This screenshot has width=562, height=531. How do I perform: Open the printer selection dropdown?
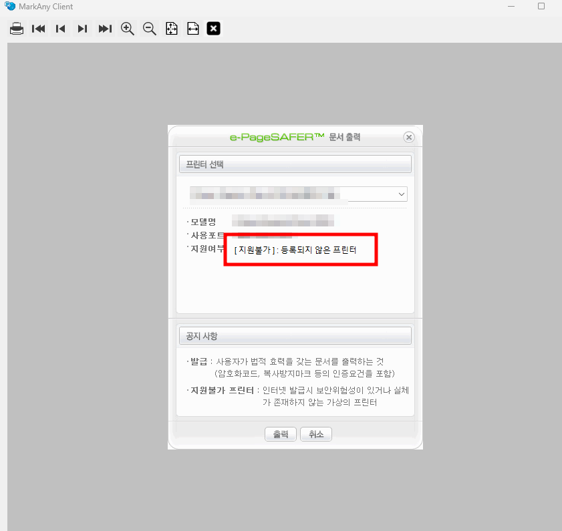298,194
